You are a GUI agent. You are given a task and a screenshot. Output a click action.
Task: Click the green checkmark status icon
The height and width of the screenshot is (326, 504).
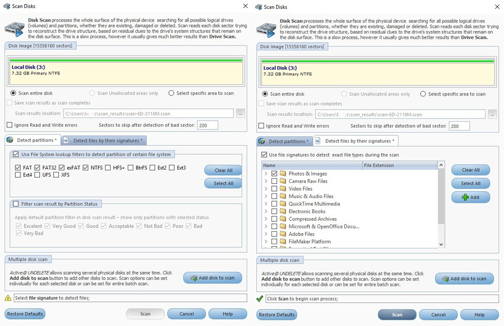pyautogui.click(x=260, y=299)
